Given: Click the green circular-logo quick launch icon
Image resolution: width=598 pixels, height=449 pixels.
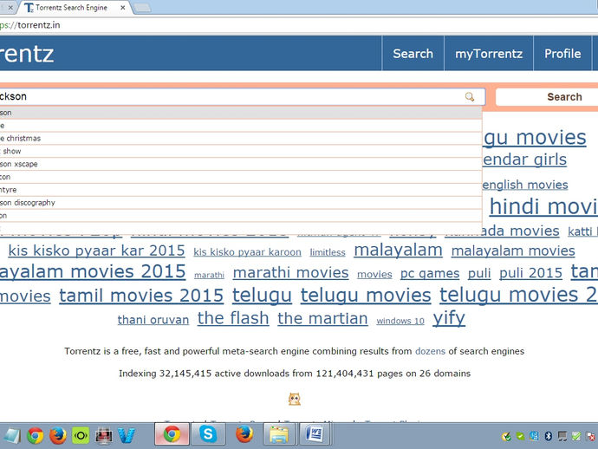Looking at the screenshot, I should 81,435.
